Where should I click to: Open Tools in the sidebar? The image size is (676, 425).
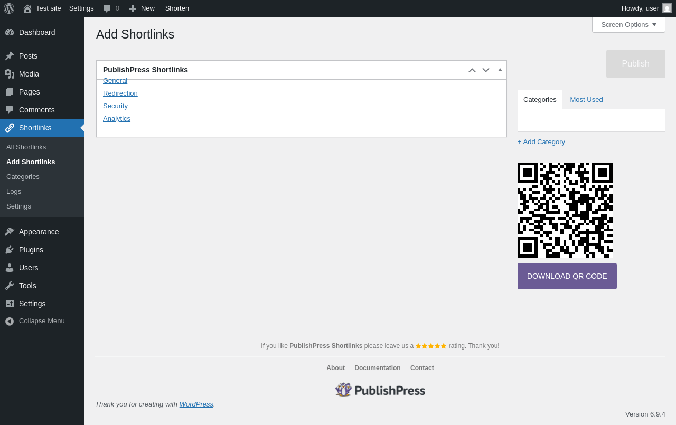point(42,286)
